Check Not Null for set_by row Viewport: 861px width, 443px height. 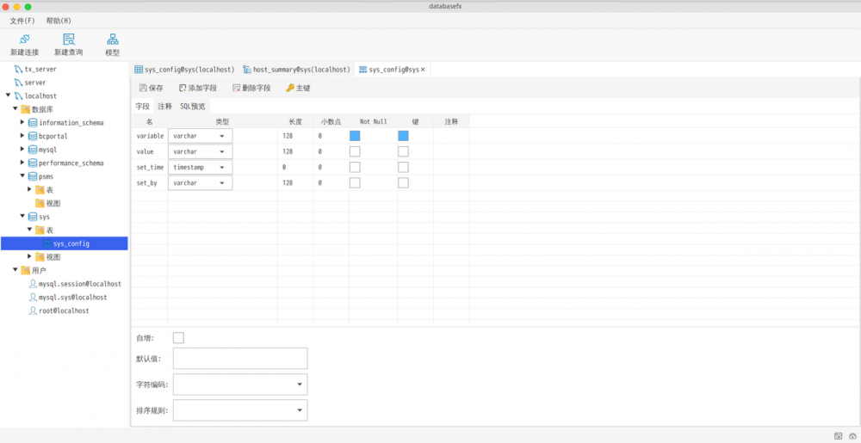[x=355, y=182]
